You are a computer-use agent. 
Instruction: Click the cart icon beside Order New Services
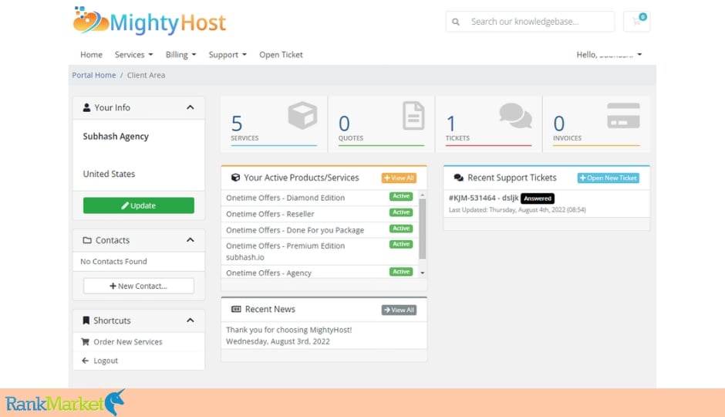coord(85,341)
